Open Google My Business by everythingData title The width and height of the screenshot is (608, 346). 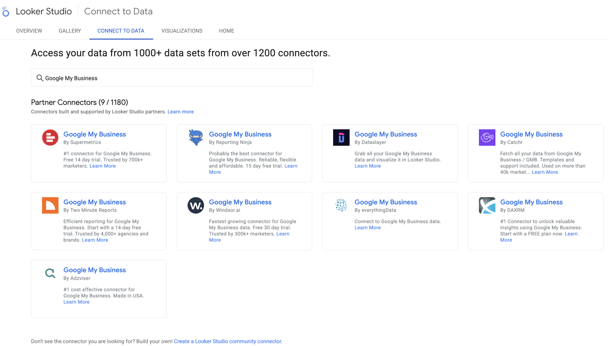(386, 202)
